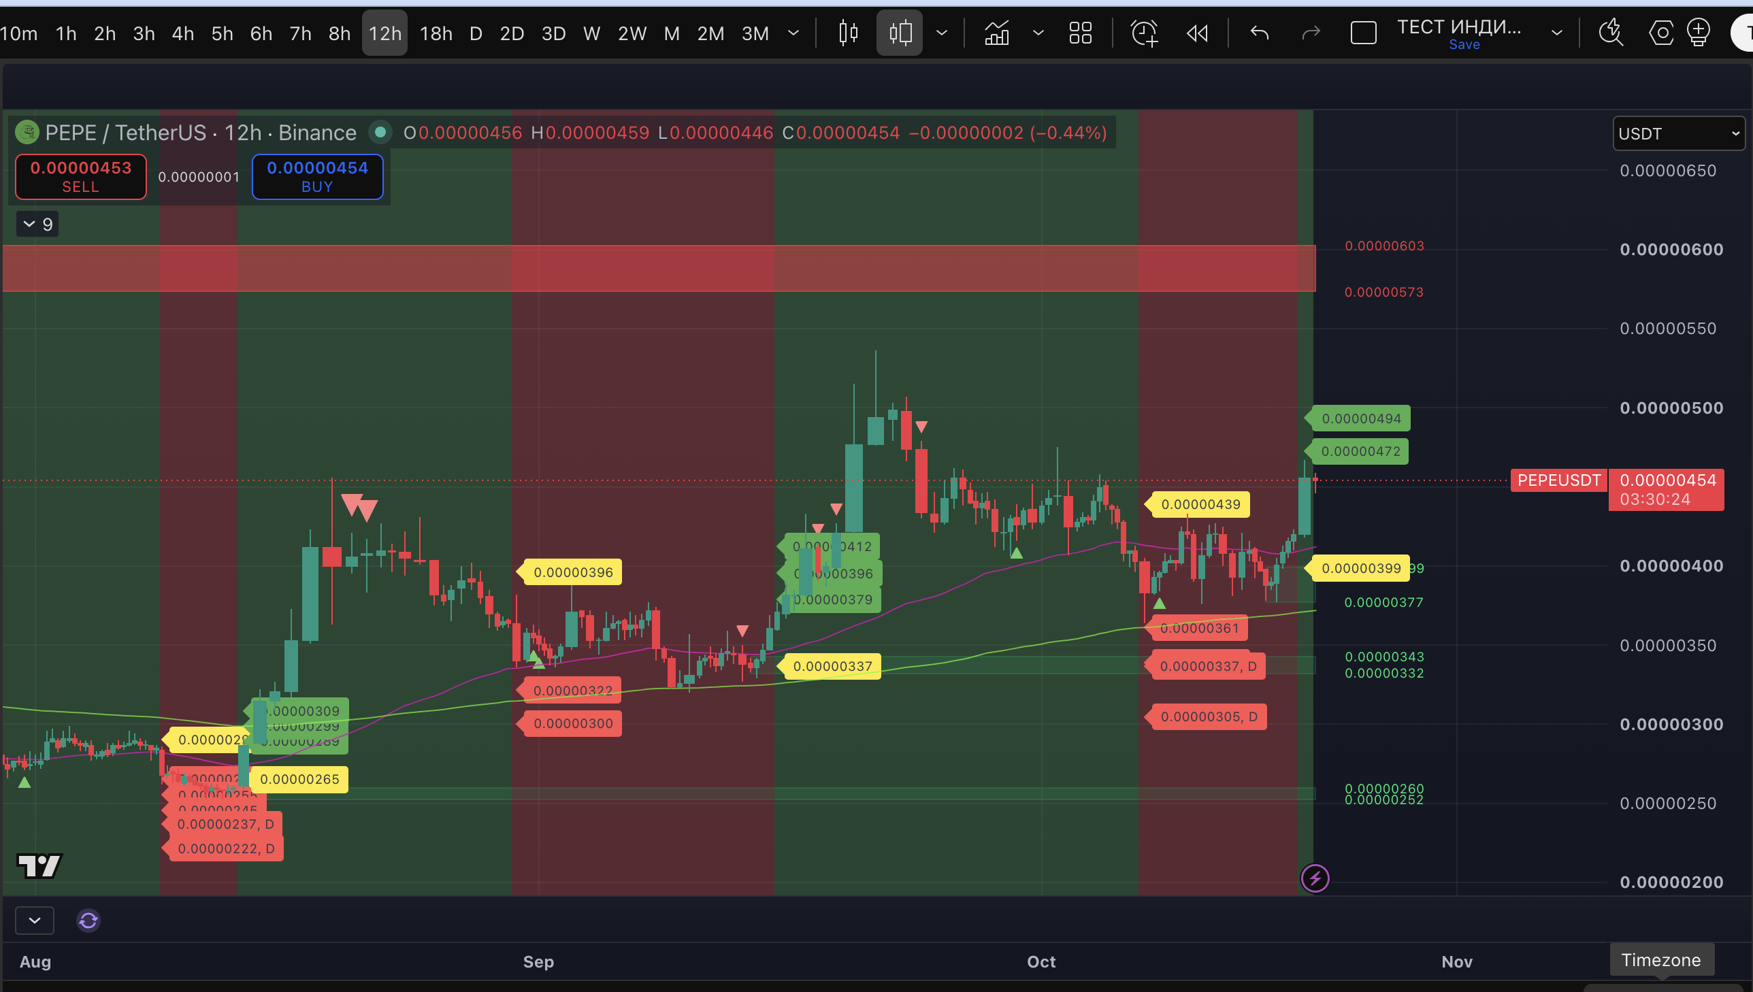Open the Indicators menu icon

click(997, 33)
